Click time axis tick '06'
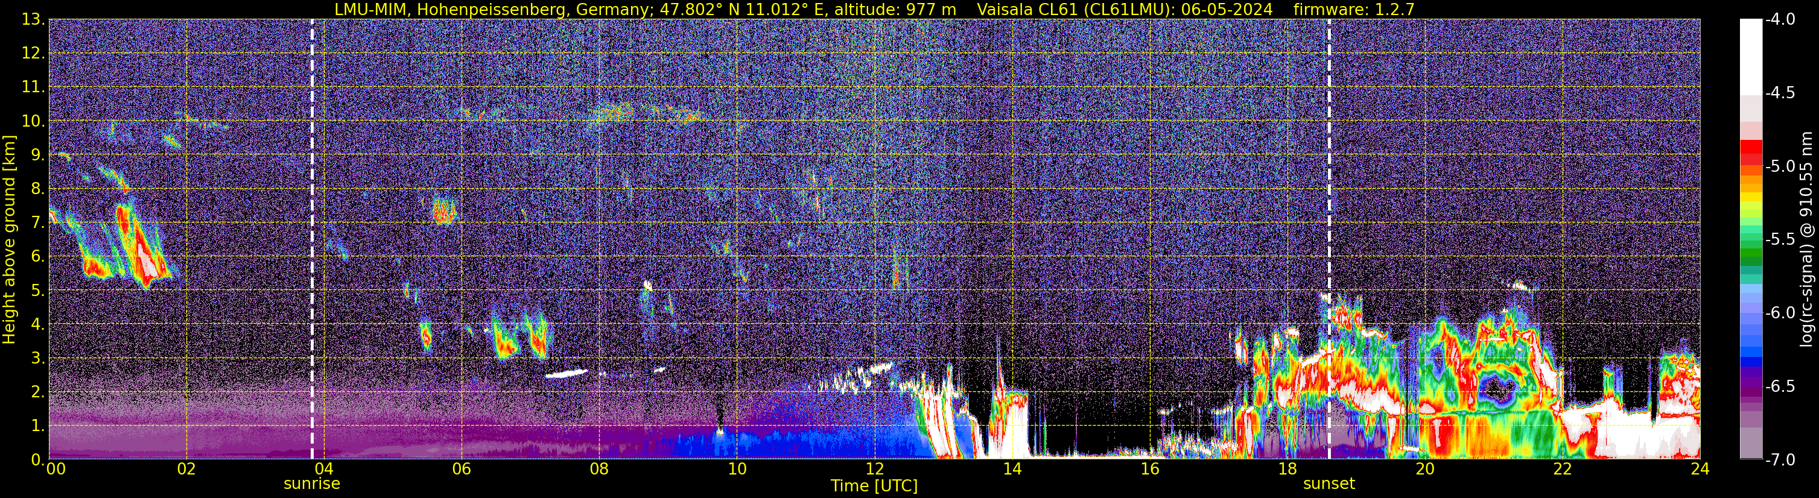Image resolution: width=1819 pixels, height=498 pixels. tap(461, 469)
